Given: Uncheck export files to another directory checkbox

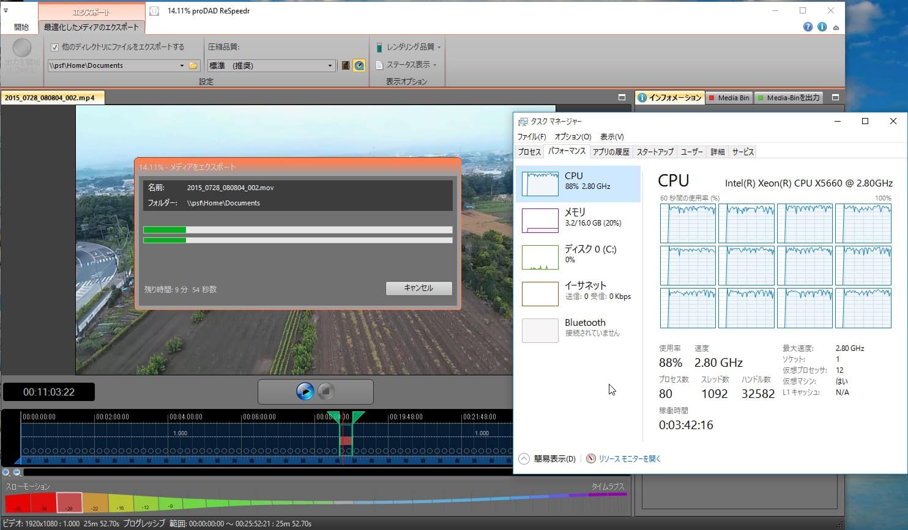Looking at the screenshot, I should click(54, 47).
